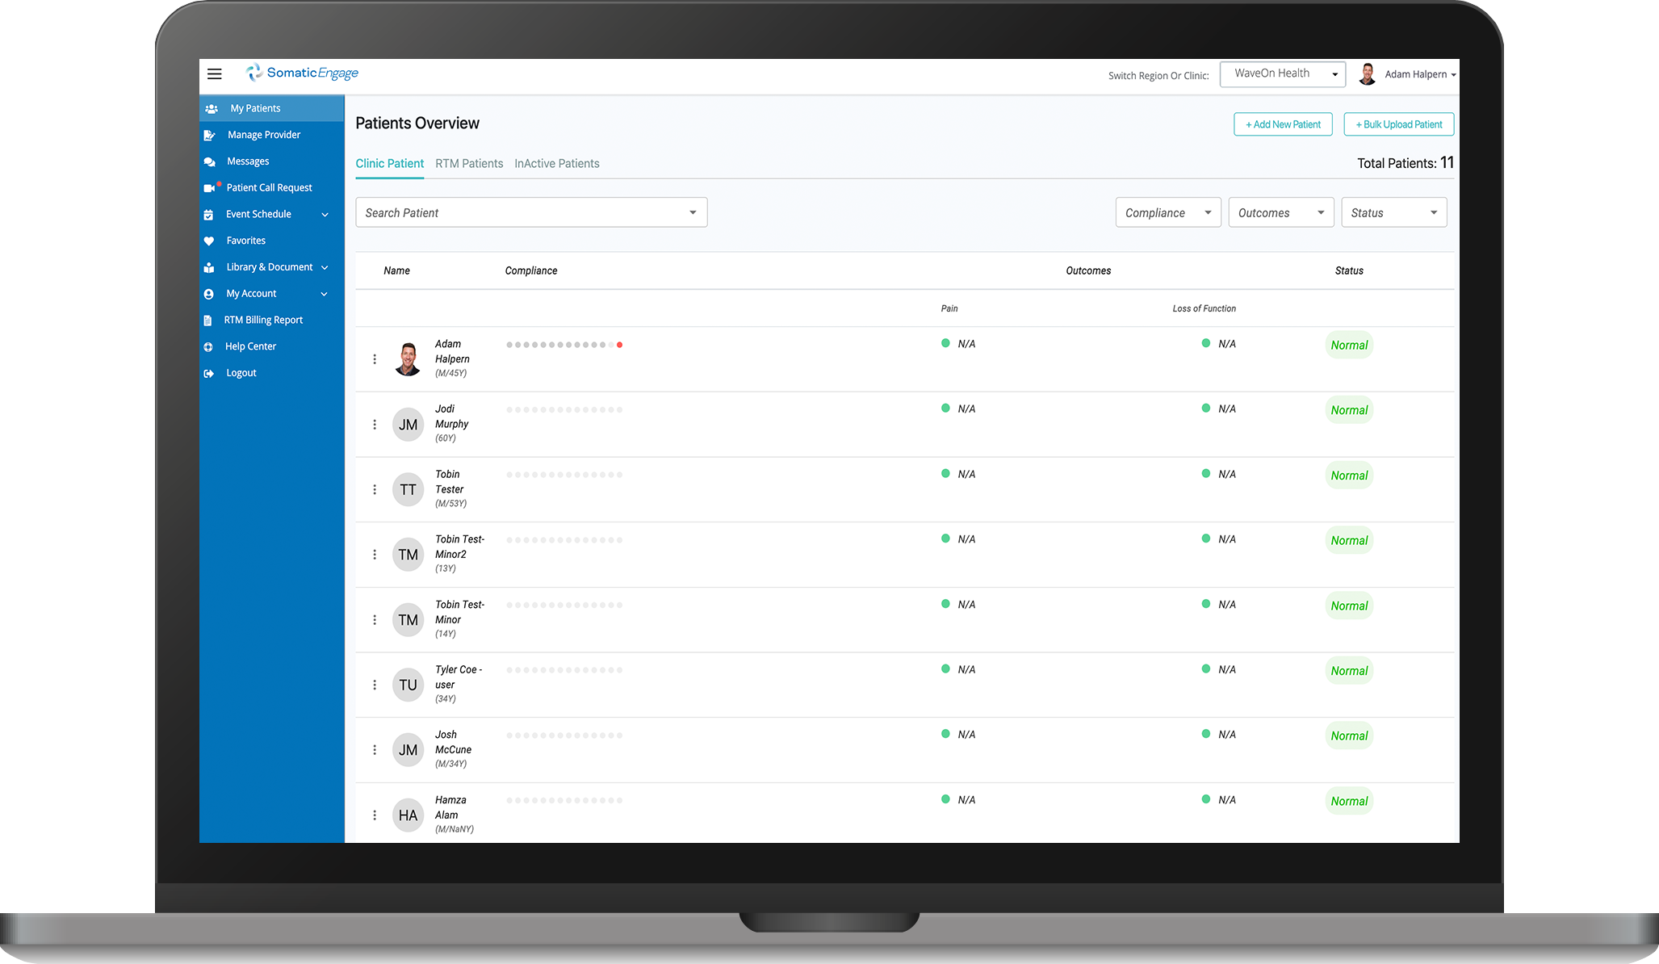
Task: Open the Compliance filter dropdown
Action: [x=1168, y=212]
